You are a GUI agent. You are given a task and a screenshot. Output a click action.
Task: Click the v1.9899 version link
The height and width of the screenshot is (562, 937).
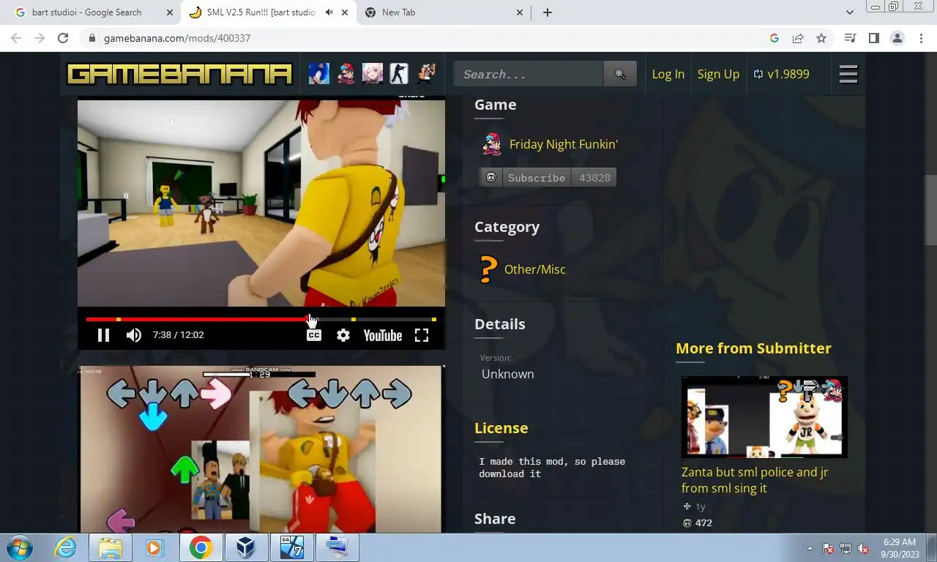(x=781, y=74)
